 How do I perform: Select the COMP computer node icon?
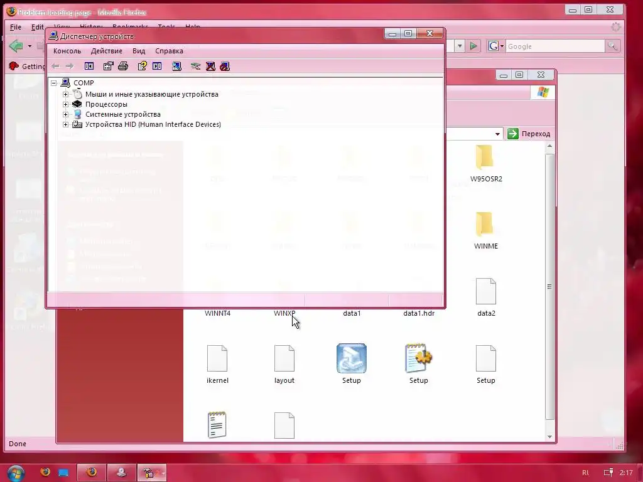point(65,83)
